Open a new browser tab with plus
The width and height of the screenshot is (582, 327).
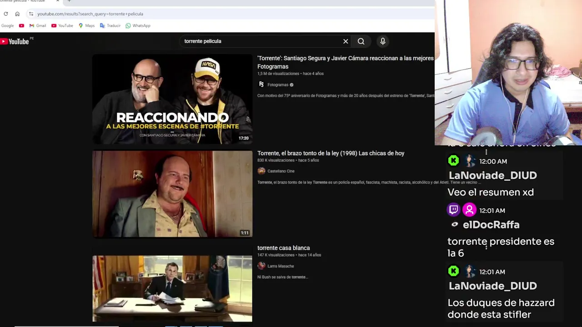(x=69, y=1)
